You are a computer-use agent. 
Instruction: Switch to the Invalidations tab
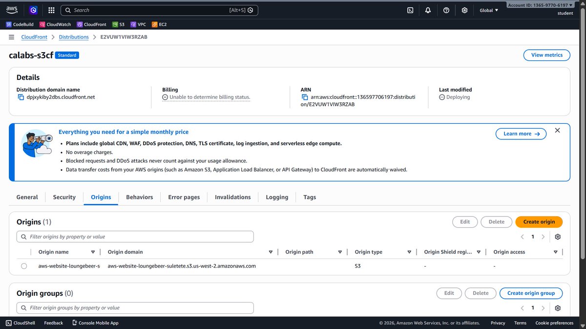(232, 197)
